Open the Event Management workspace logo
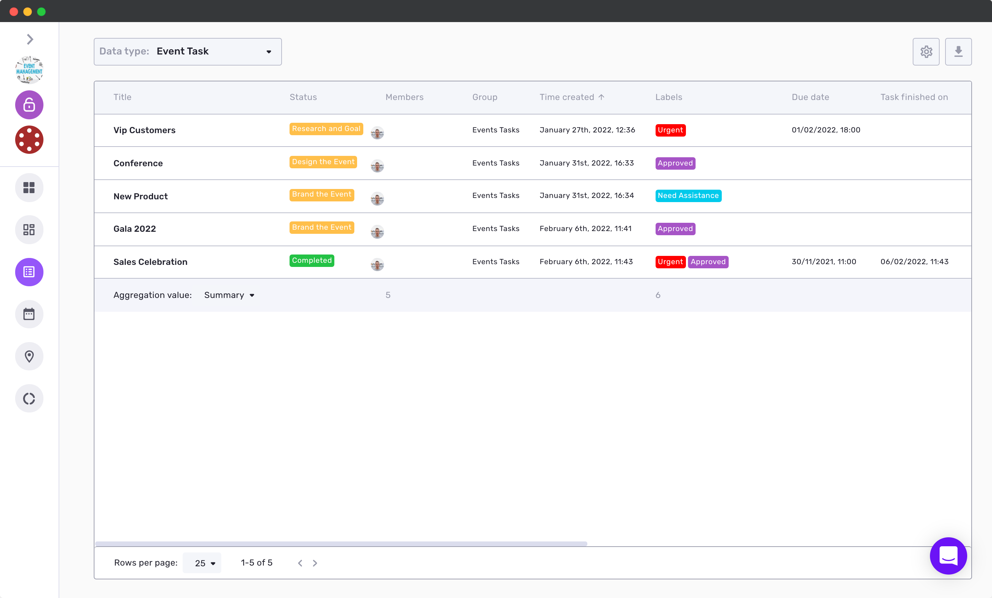 coord(29,70)
